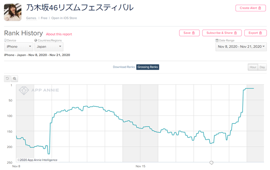The width and height of the screenshot is (270, 170).
Task: Click the app thumbnail icon
Action: click(13, 12)
